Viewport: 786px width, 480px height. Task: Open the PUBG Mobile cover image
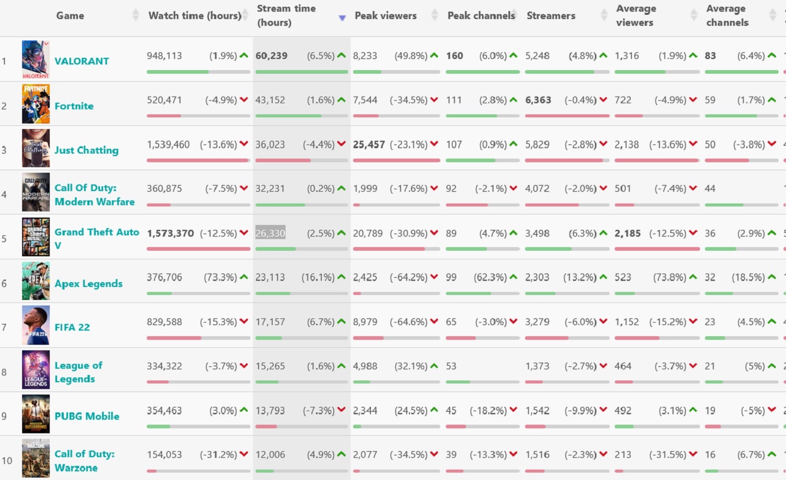(x=36, y=414)
